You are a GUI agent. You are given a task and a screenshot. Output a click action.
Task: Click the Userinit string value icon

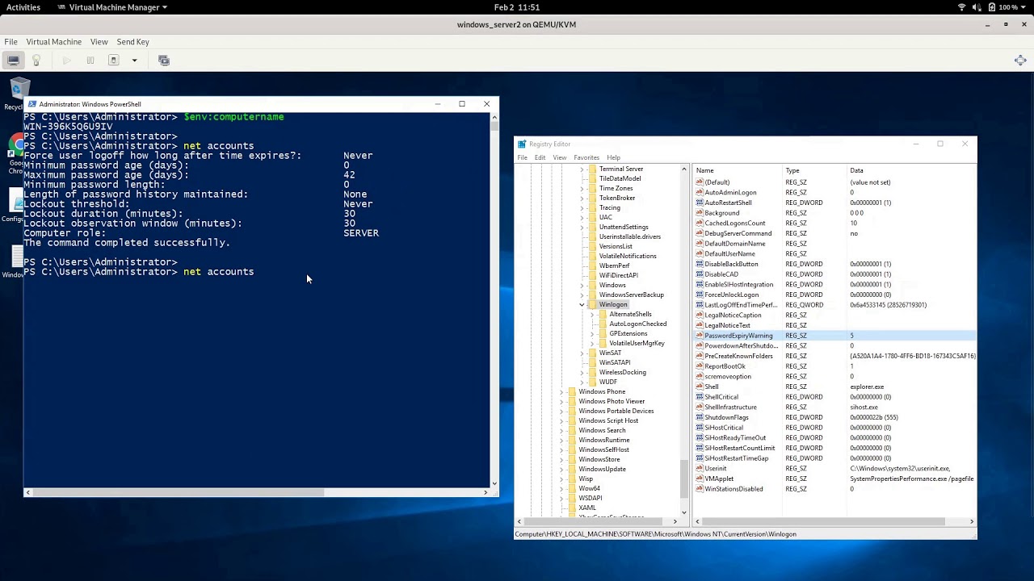point(700,468)
